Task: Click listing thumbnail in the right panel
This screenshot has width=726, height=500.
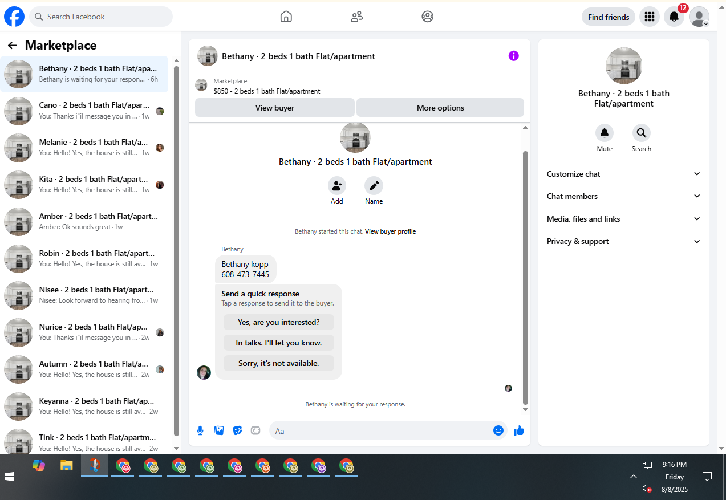Action: pos(624,66)
